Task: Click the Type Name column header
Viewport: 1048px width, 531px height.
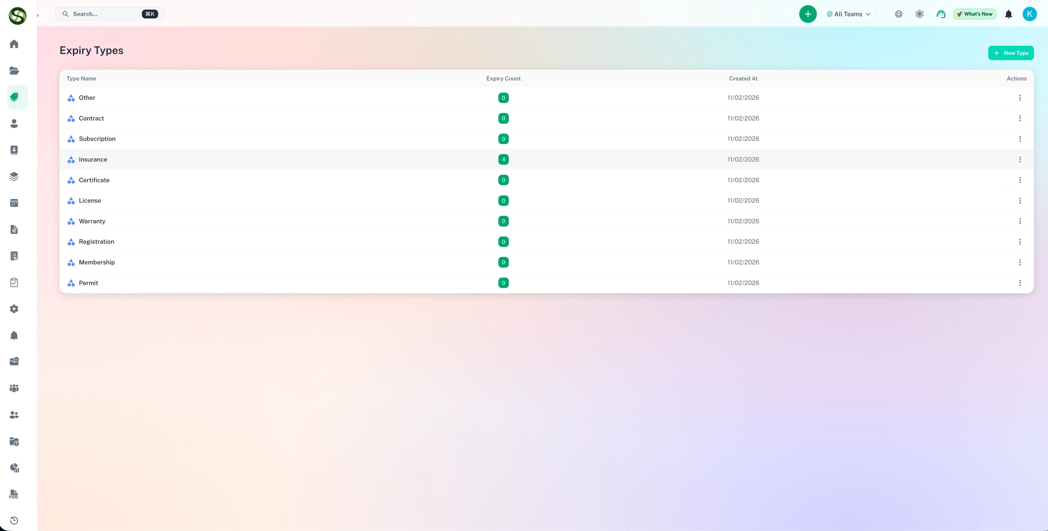Action: tap(81, 79)
